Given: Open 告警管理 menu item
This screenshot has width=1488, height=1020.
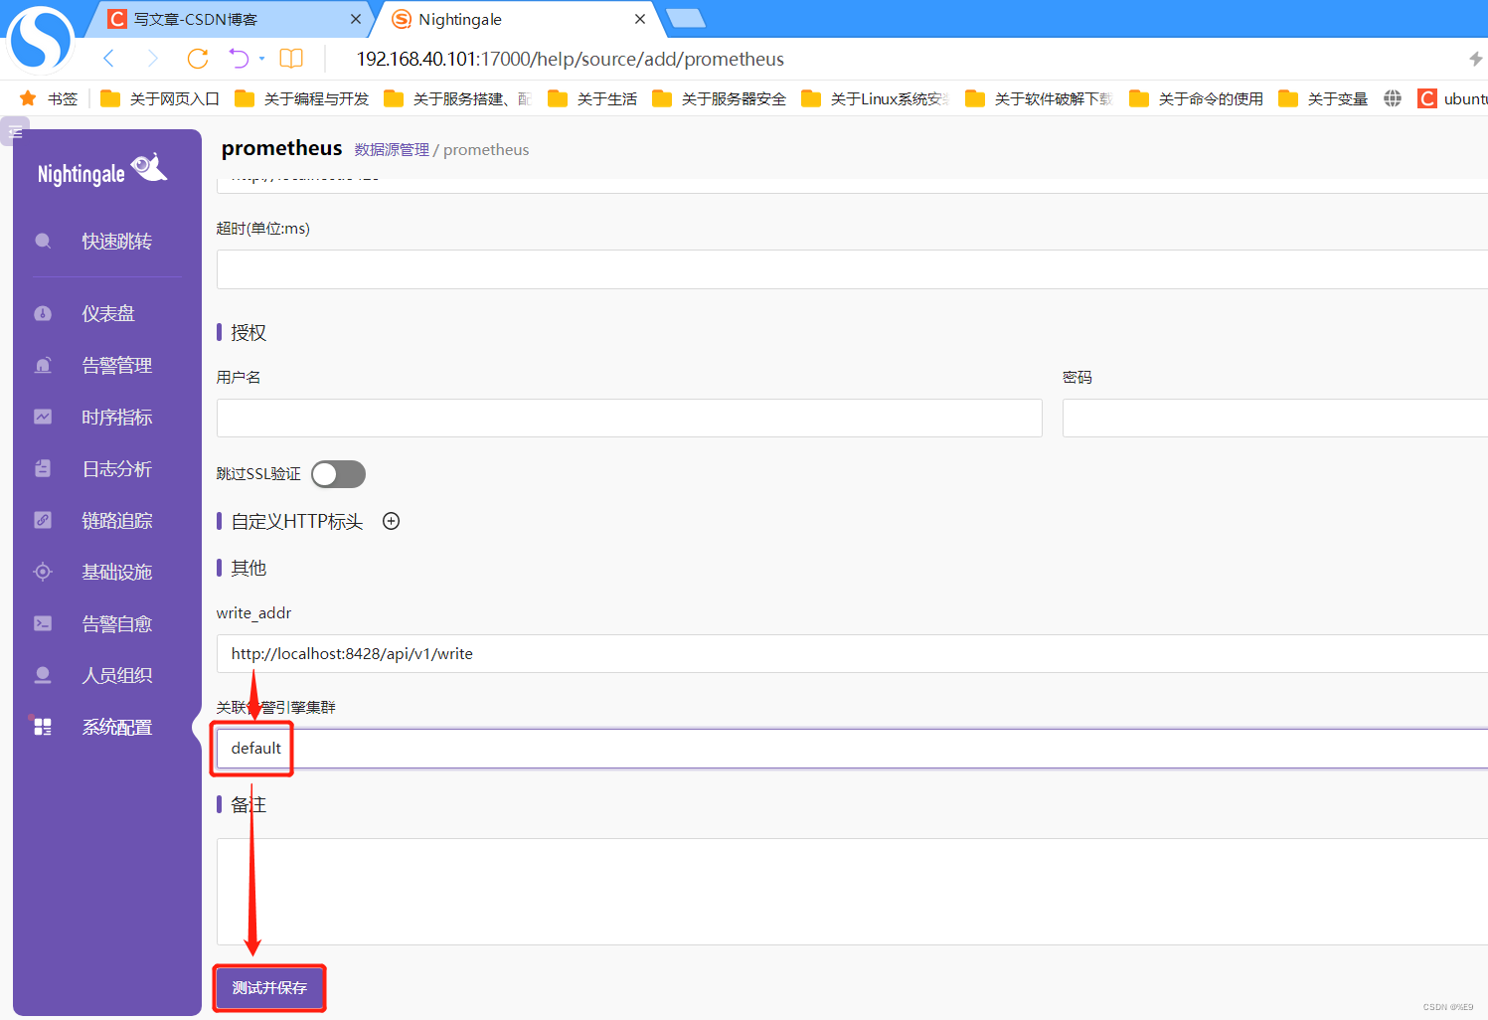Looking at the screenshot, I should click(116, 365).
